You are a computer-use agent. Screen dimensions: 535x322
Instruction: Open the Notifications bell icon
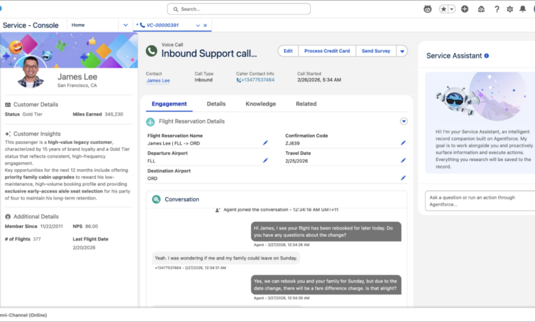523,9
